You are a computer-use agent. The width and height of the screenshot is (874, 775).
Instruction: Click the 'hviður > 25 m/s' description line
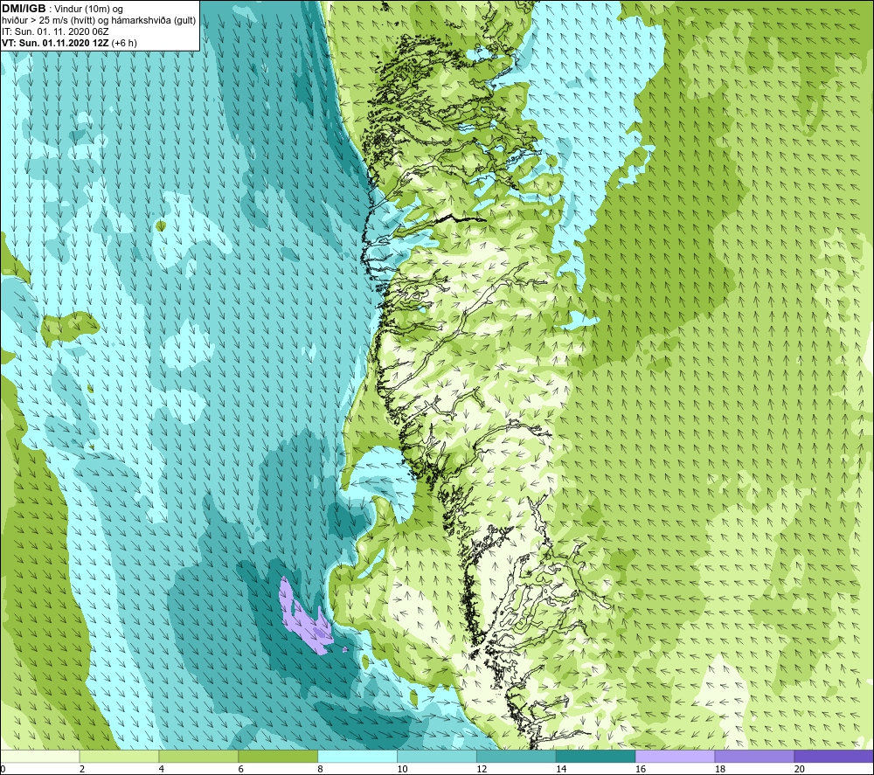coord(99,21)
